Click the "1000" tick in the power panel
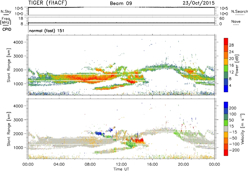This screenshot has width=248, height=171. 18,84
